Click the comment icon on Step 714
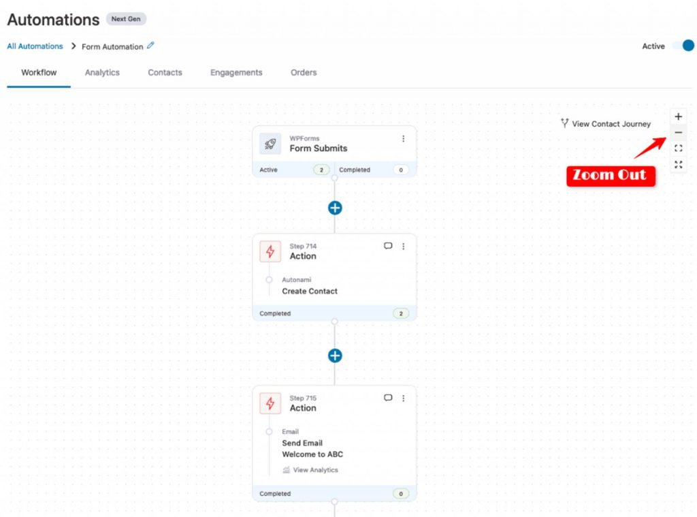 (388, 246)
